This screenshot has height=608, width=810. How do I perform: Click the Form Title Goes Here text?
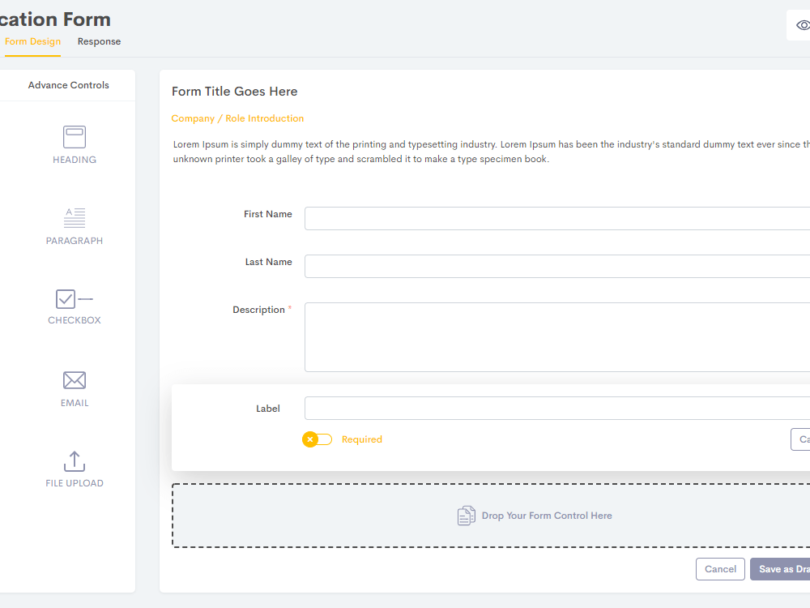pos(235,92)
